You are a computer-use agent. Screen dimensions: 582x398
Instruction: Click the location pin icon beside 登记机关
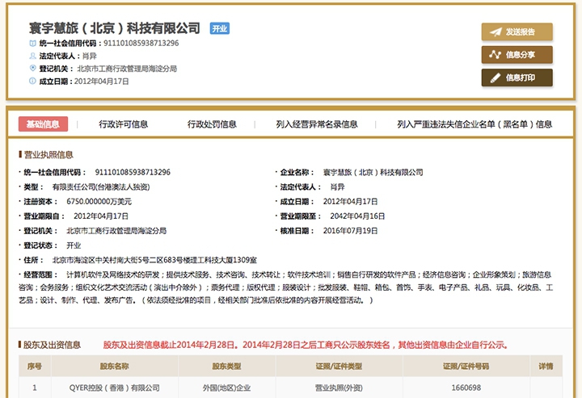(x=32, y=68)
